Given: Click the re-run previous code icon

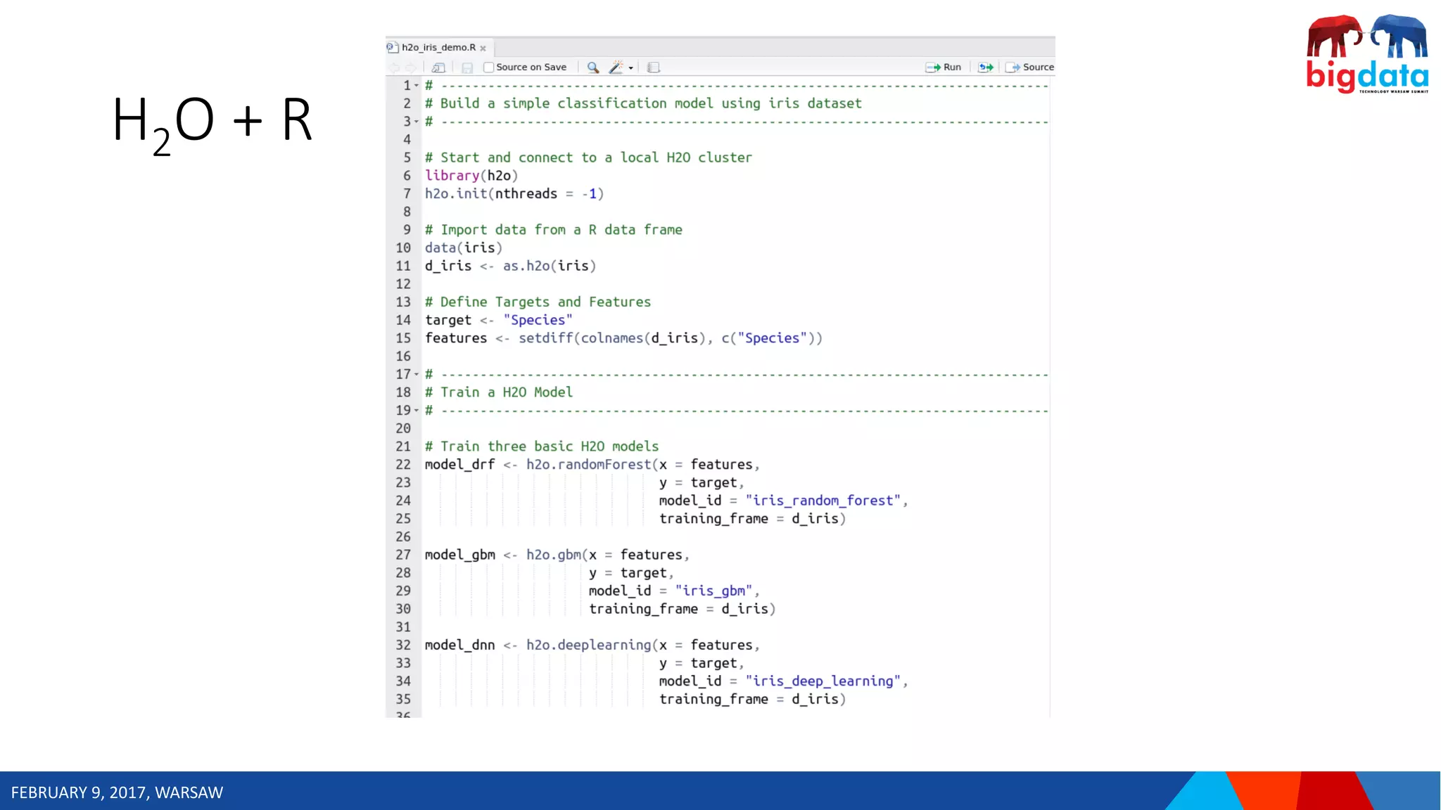Looking at the screenshot, I should click(986, 67).
